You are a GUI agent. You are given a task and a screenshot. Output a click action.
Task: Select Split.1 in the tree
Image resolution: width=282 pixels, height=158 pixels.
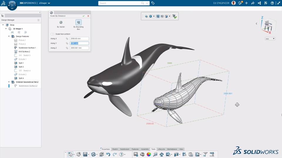pos(21,63)
